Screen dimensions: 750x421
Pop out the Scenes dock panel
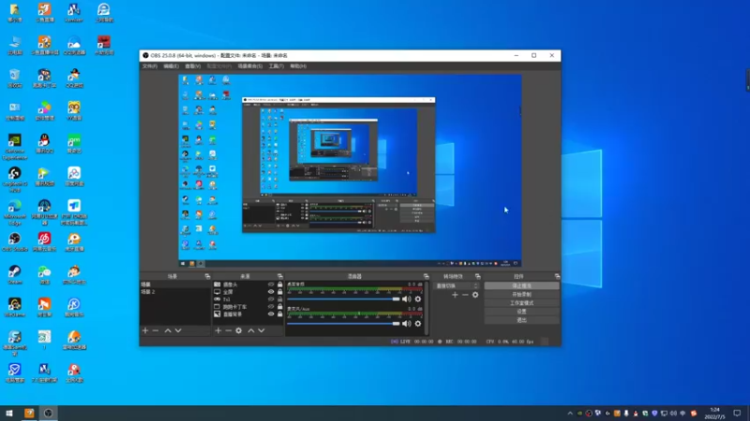[207, 276]
